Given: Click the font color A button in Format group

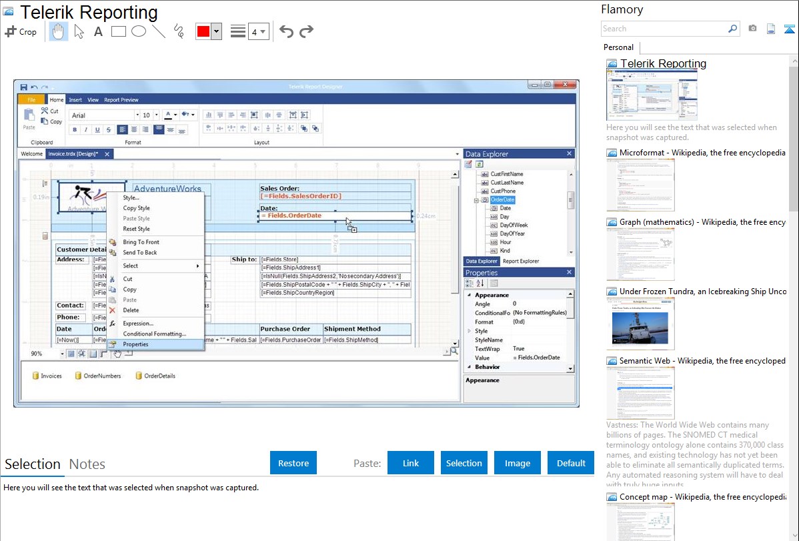Looking at the screenshot, I should [x=168, y=115].
